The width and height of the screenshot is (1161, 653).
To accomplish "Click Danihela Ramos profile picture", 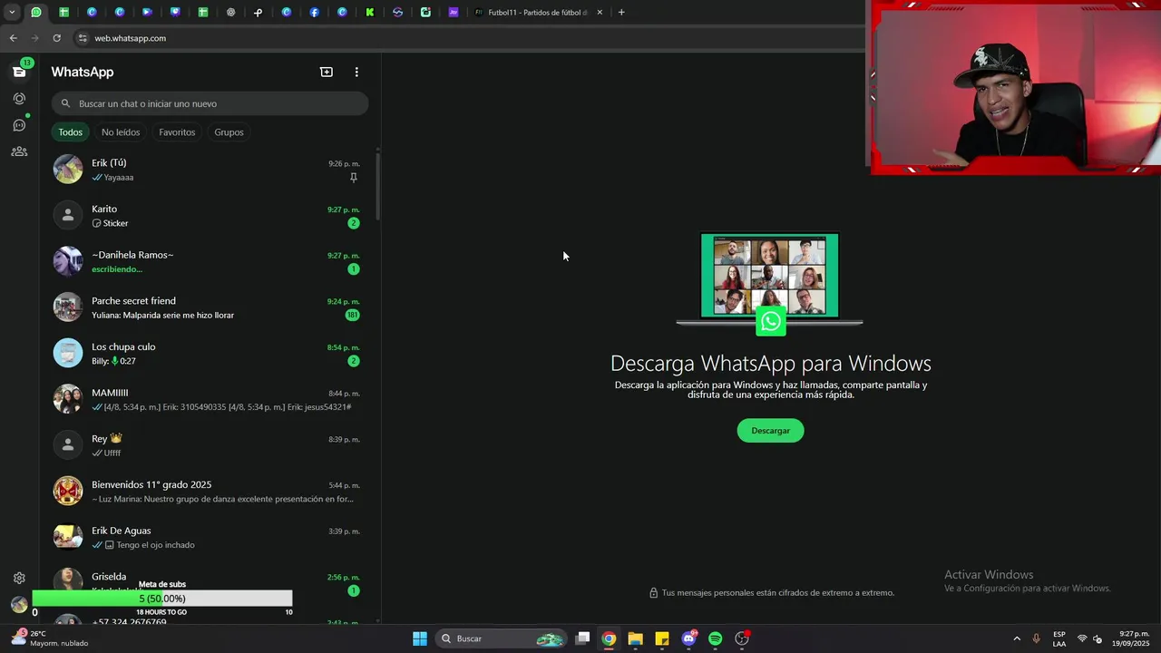I will coord(68,261).
